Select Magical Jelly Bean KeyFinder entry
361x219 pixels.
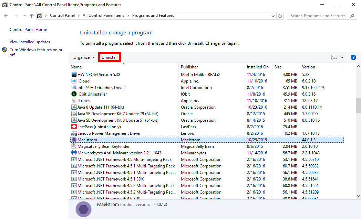tap(103, 146)
